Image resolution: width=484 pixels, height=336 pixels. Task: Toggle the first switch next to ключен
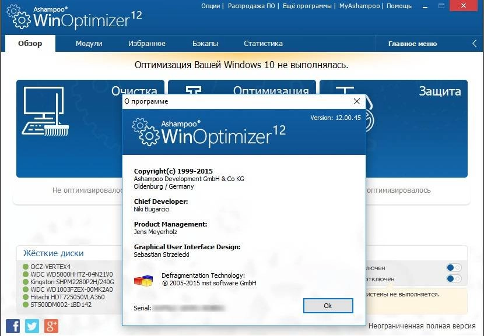coord(454,267)
